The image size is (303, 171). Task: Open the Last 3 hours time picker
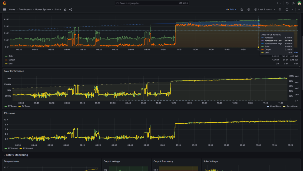(x=265, y=9)
